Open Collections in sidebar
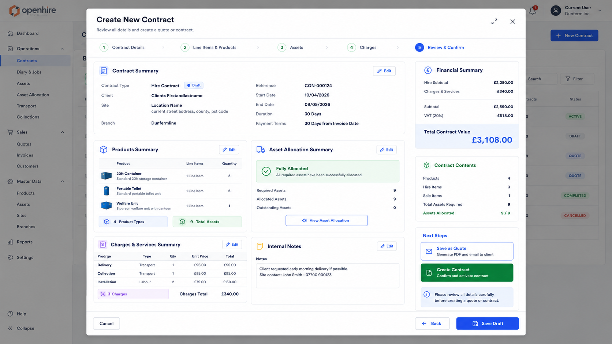612x344 pixels. tap(28, 117)
